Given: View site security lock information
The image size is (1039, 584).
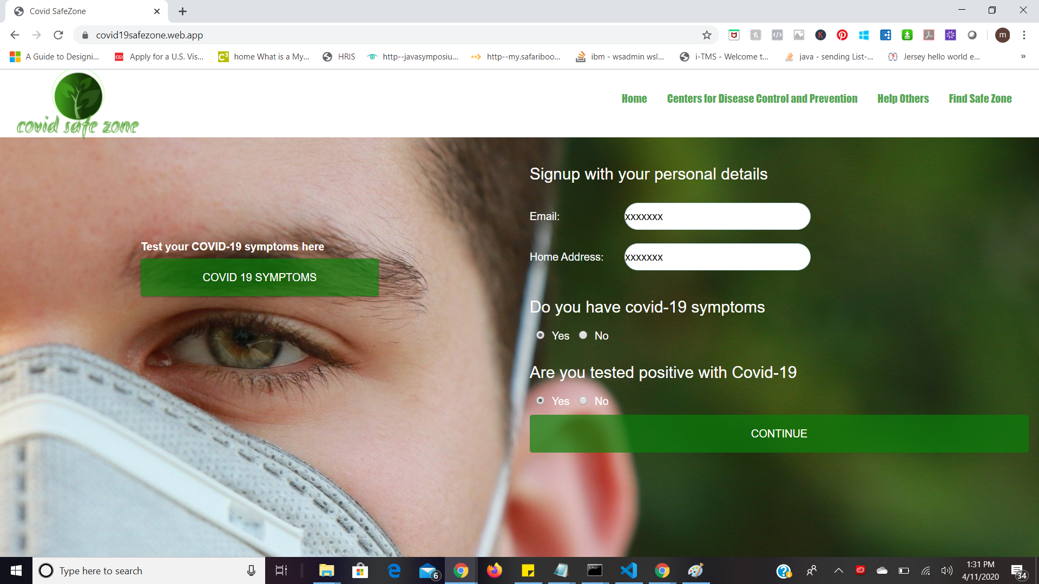Looking at the screenshot, I should tap(85, 35).
